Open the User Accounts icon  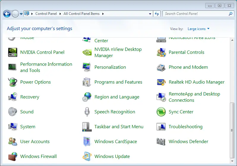click(x=12, y=142)
